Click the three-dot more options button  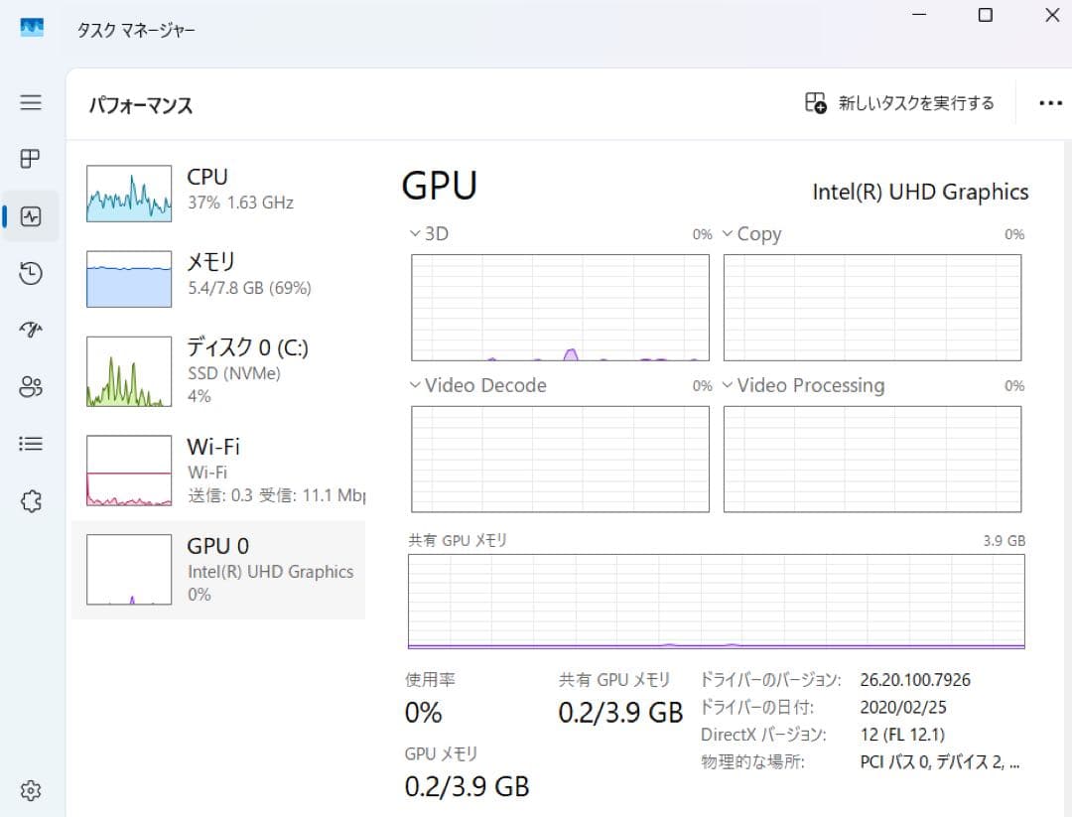1050,103
